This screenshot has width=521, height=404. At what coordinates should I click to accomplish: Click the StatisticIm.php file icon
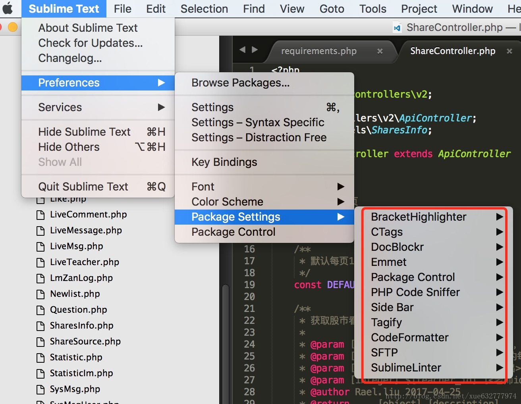click(x=41, y=373)
